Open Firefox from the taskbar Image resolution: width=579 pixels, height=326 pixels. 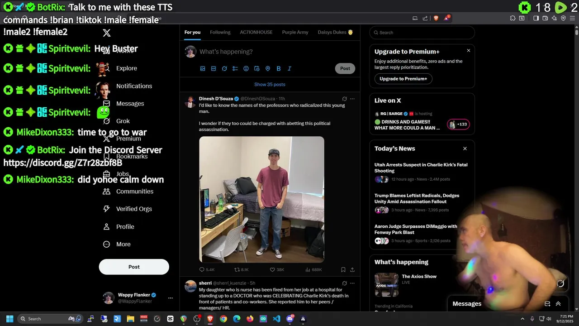[x=250, y=319]
